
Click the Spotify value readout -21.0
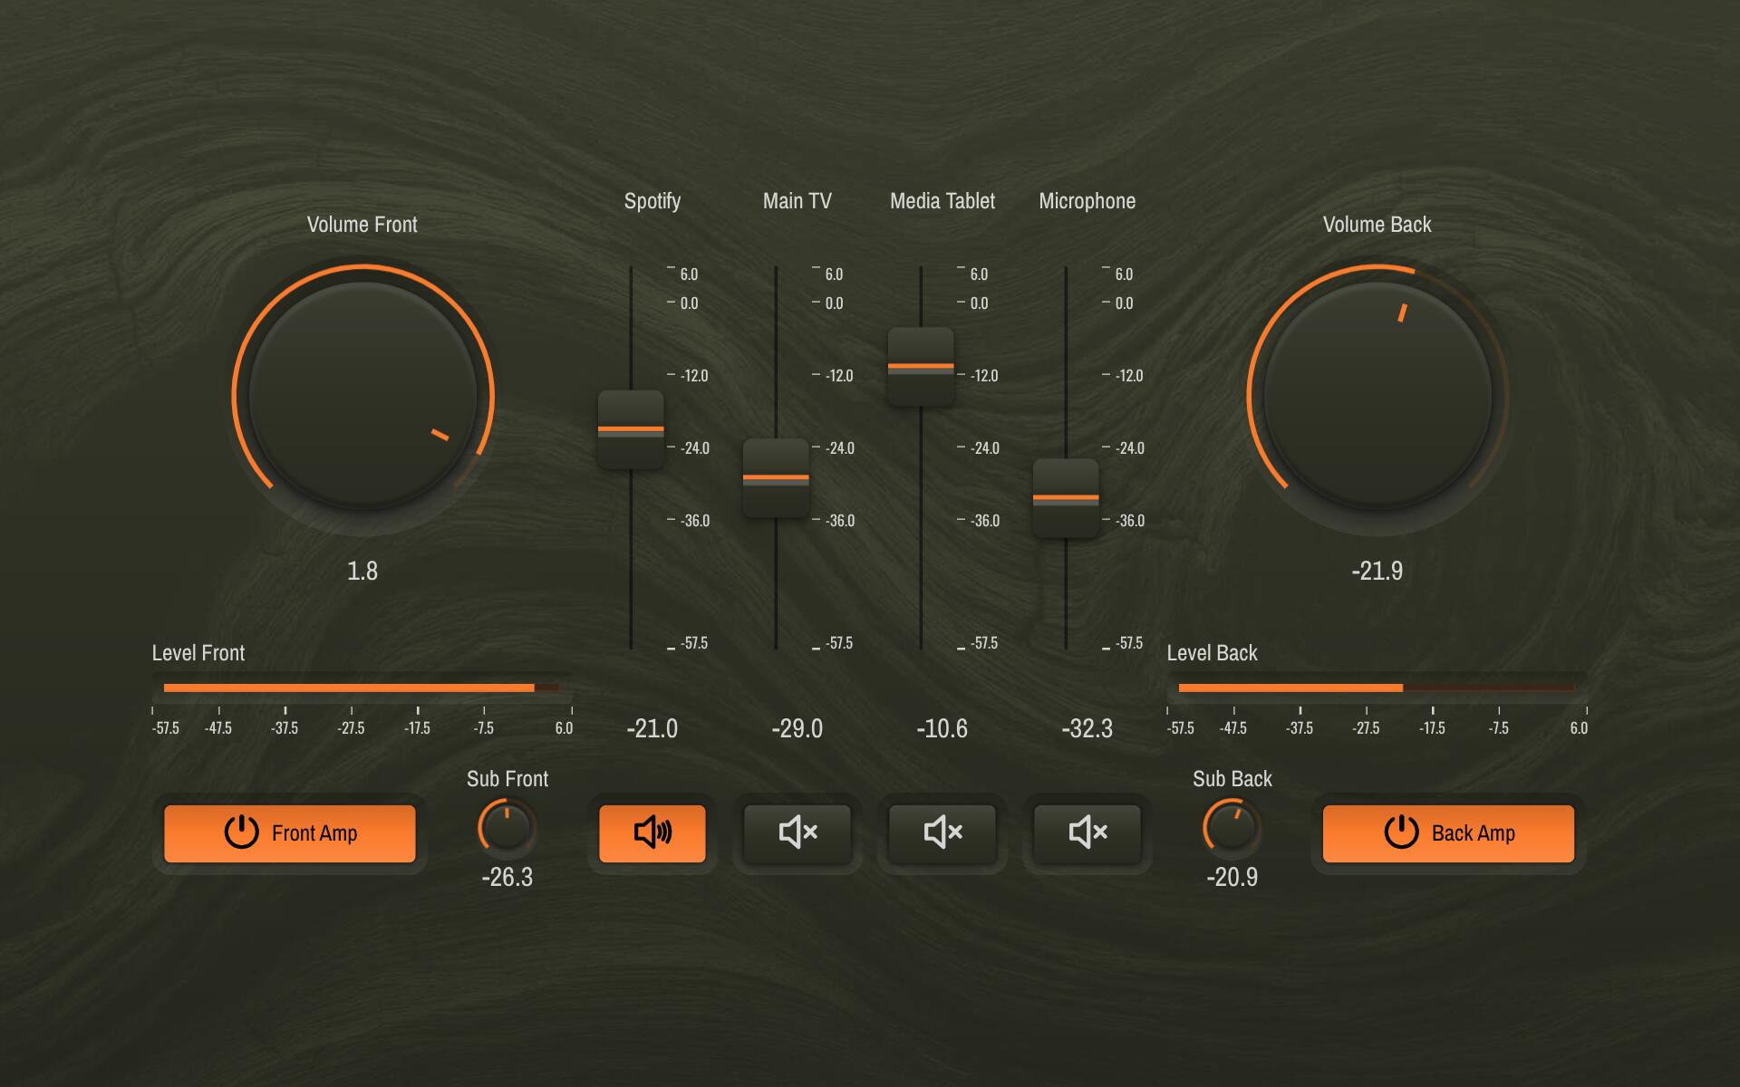coord(652,728)
